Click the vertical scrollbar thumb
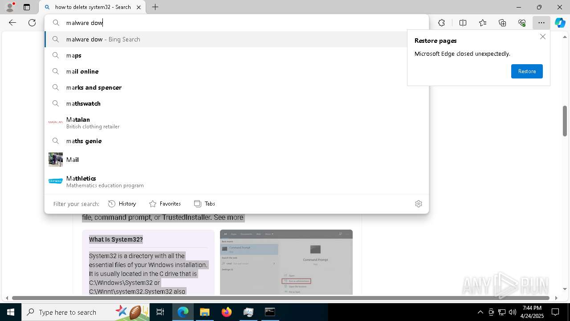 (x=565, y=121)
